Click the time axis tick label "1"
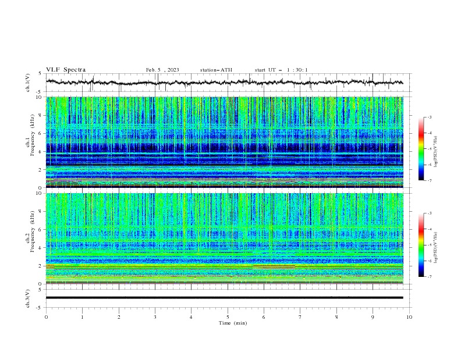Viewport: 461px width, 356px height. pos(82,317)
